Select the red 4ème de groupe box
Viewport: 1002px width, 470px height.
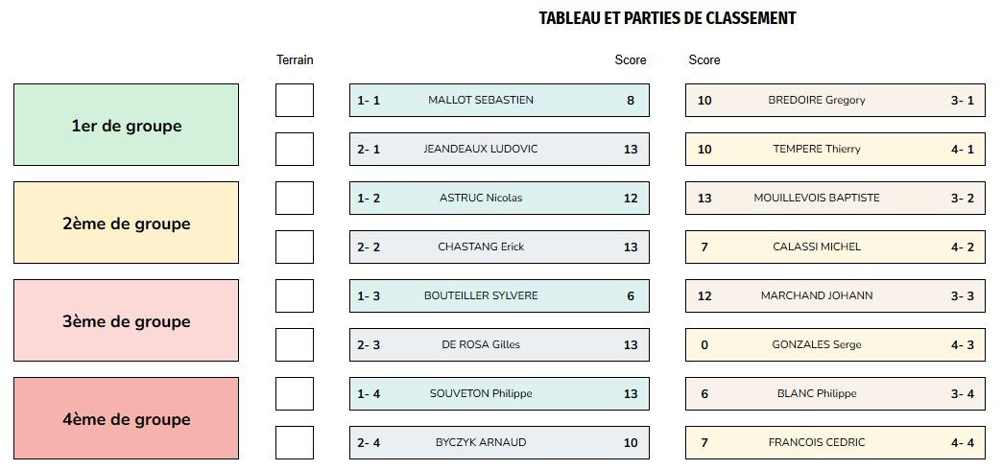(126, 418)
